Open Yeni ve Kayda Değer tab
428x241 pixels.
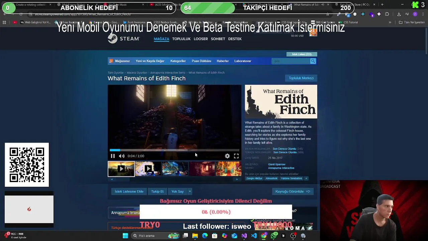150,61
